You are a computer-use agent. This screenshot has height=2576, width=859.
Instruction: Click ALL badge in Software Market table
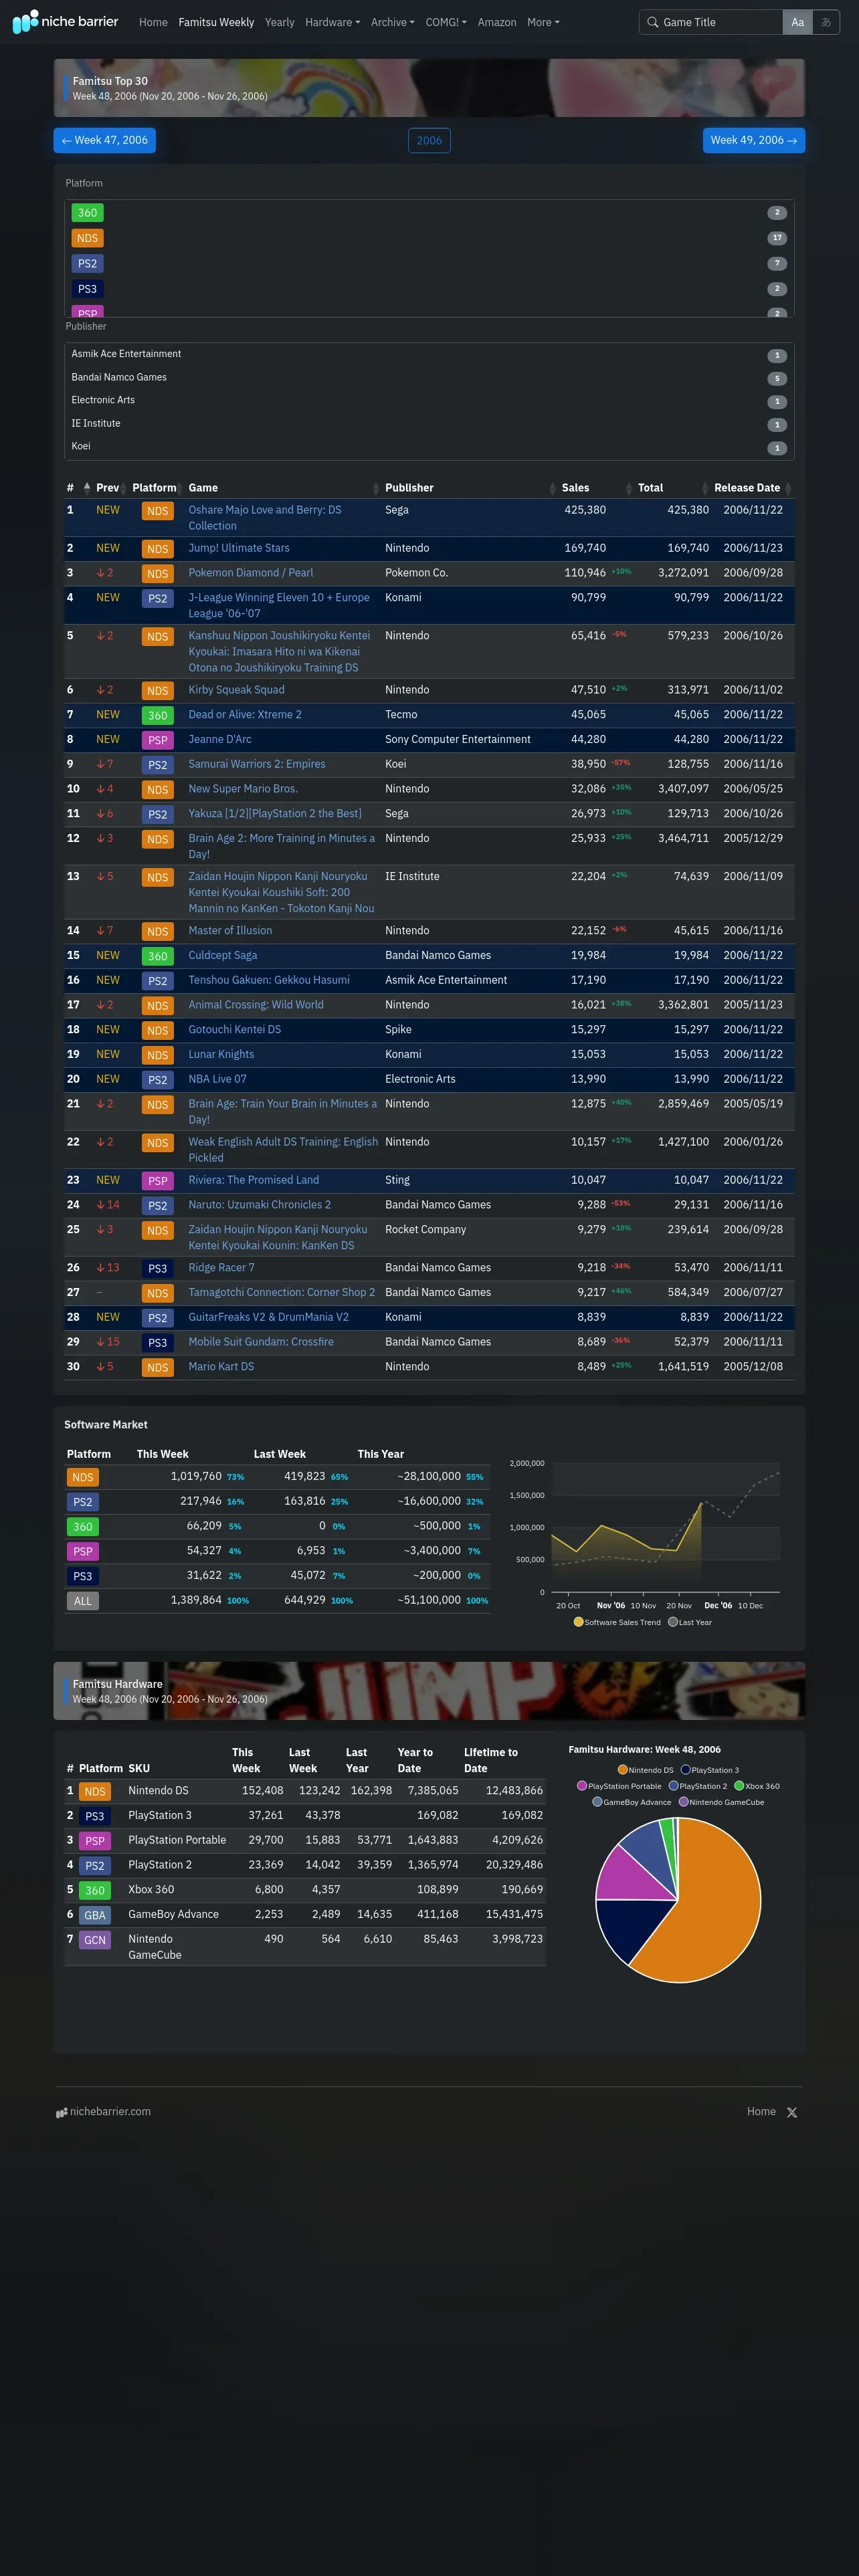click(83, 1601)
